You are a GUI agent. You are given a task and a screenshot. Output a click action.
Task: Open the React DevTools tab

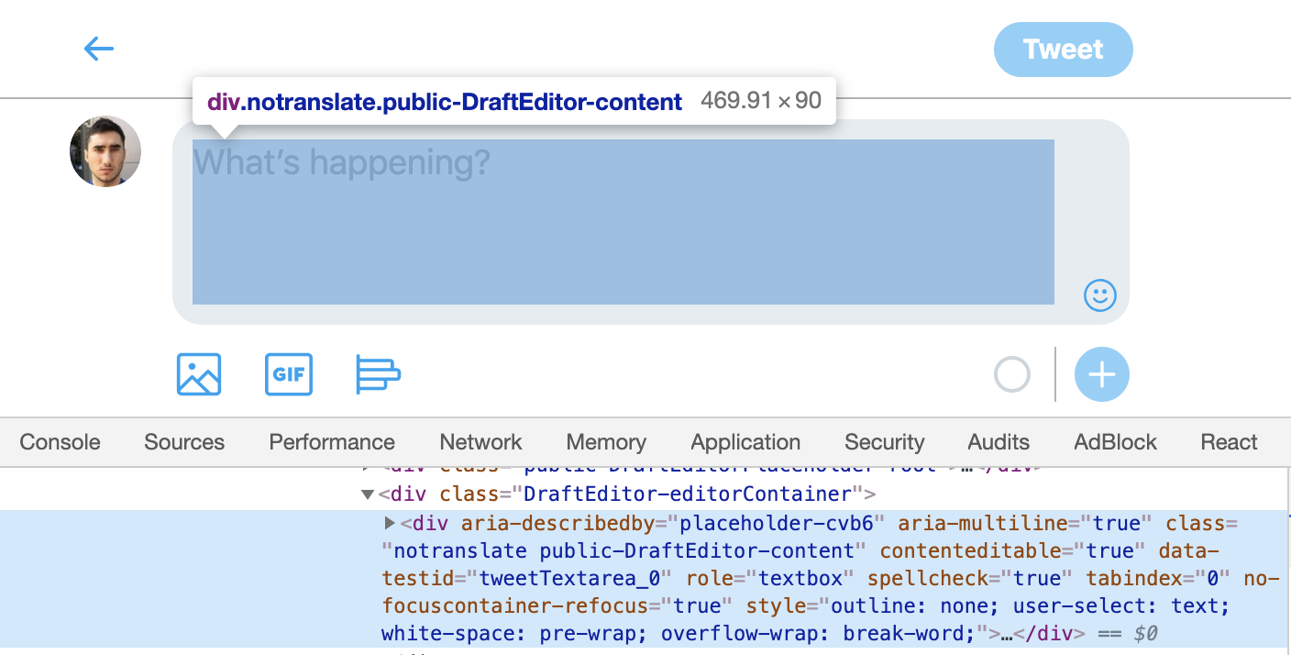tap(1229, 442)
